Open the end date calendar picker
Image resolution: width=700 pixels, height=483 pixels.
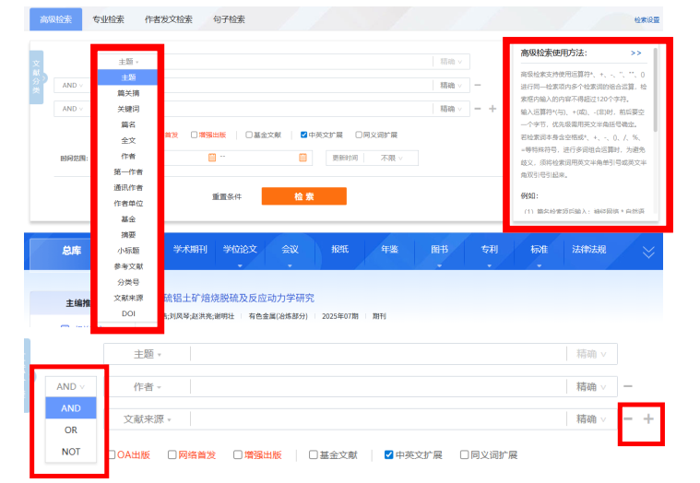pos(303,158)
